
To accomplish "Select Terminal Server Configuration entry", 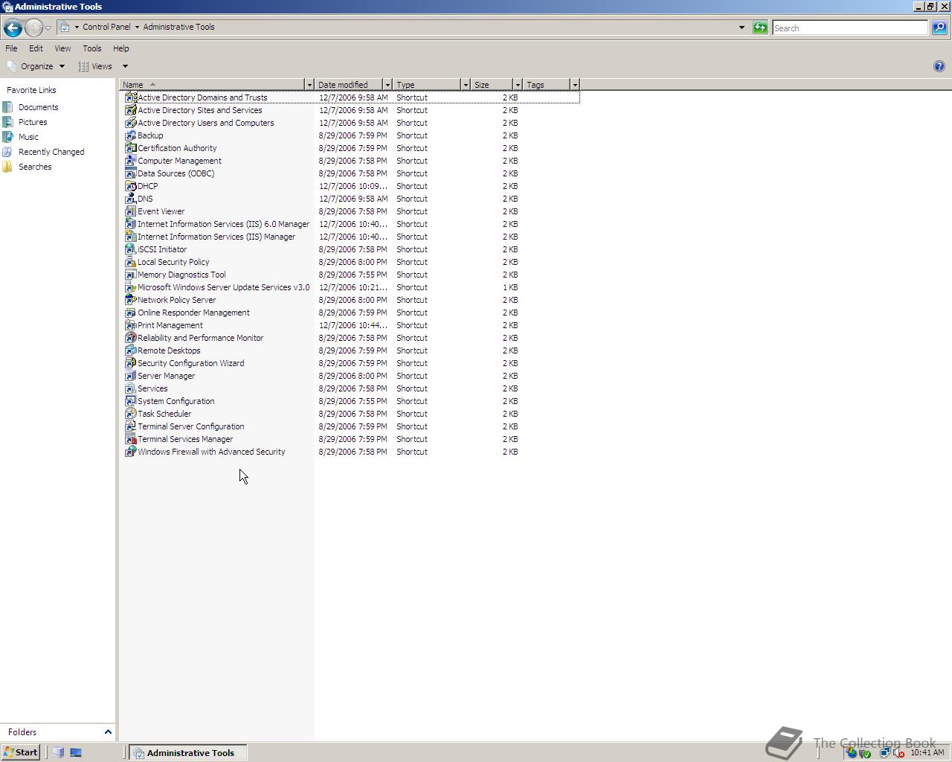I will pos(190,426).
